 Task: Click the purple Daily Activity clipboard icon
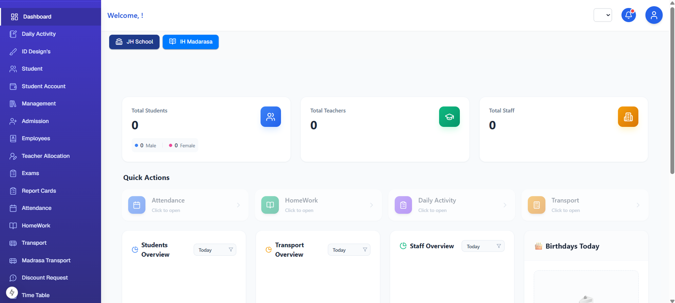[x=403, y=205]
